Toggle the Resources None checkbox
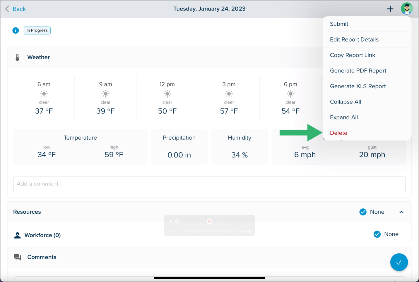 (x=363, y=212)
